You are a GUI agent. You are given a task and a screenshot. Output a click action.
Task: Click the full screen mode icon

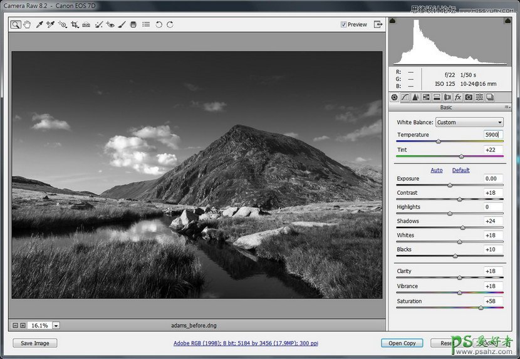click(378, 24)
